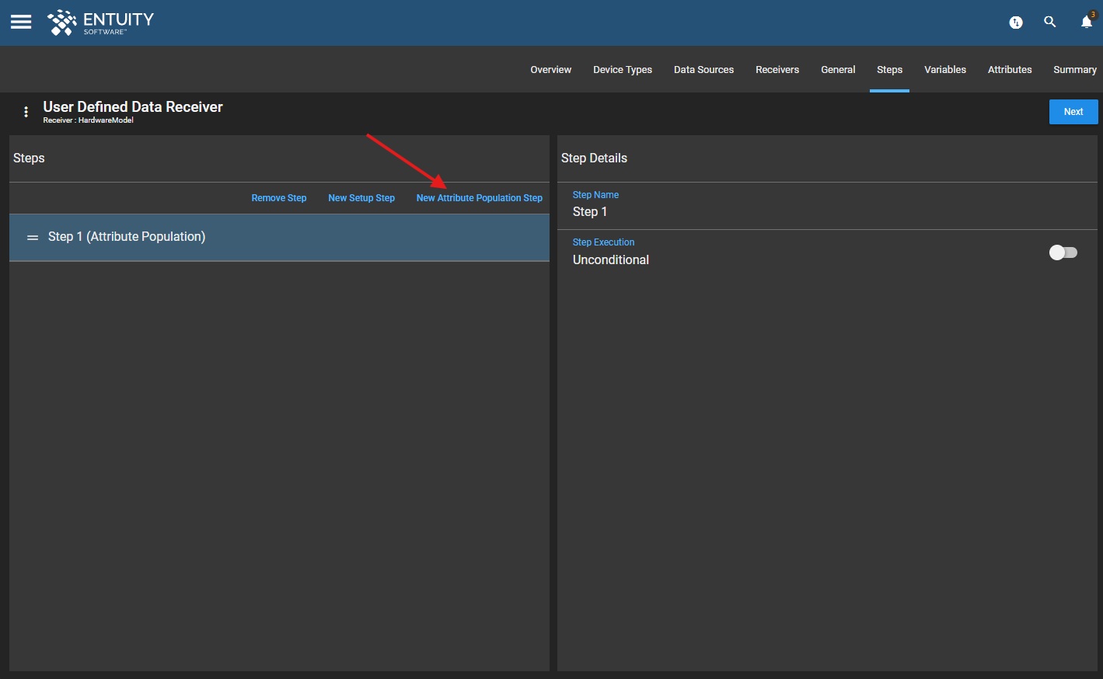Open the three-dot options menu
The height and width of the screenshot is (679, 1103).
coord(26,112)
